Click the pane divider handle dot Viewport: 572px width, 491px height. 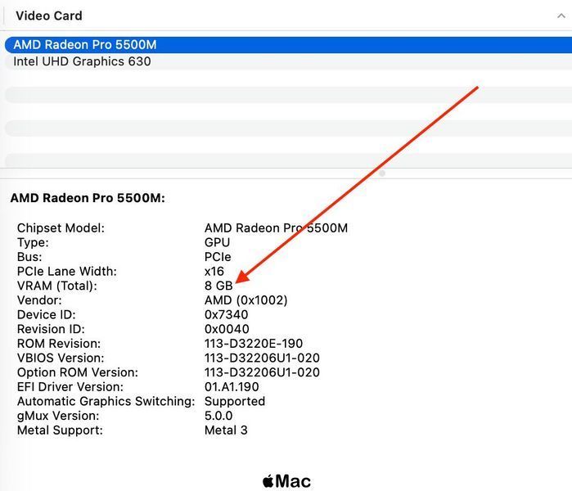(x=382, y=173)
